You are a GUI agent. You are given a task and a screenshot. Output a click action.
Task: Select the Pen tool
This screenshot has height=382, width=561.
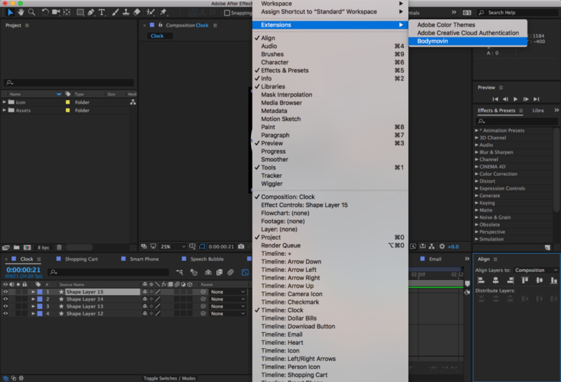tap(91, 13)
